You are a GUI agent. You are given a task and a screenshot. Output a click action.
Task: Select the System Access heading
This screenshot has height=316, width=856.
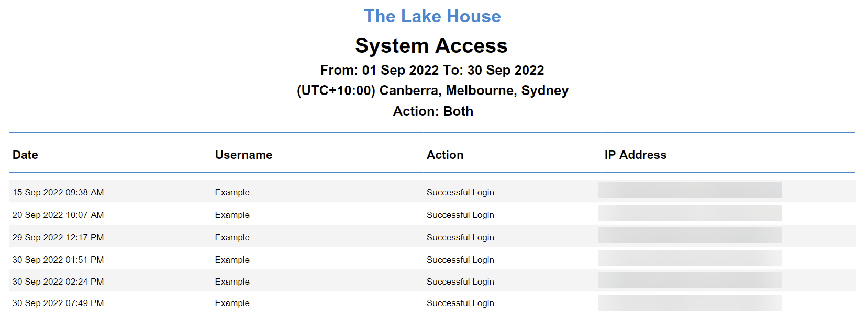[x=431, y=45]
